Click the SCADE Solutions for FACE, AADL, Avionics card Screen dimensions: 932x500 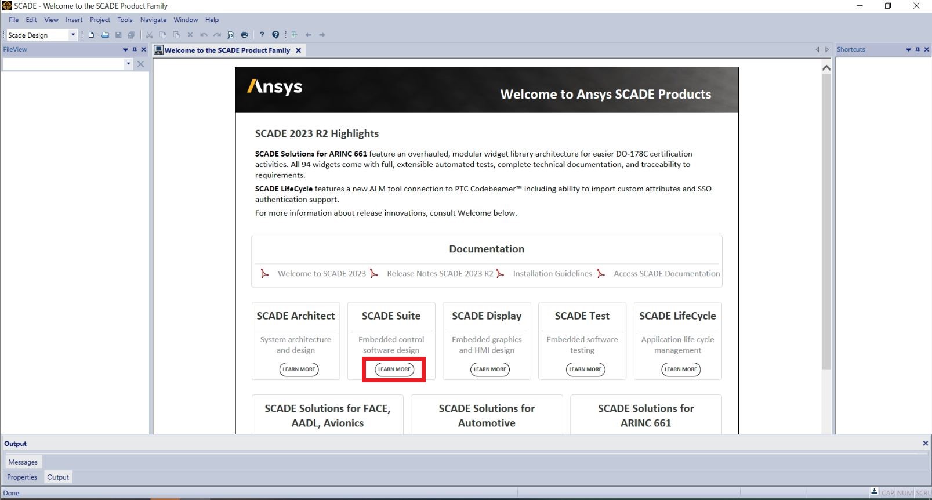point(328,415)
